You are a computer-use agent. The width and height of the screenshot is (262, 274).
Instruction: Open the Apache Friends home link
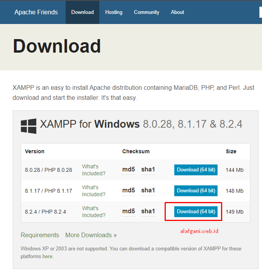pyautogui.click(x=36, y=12)
